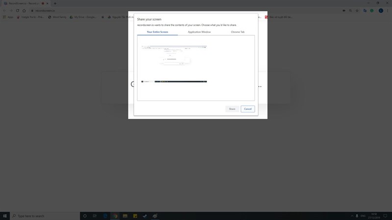Open Sticky Notes from the taskbar
Image resolution: width=392 pixels, height=220 pixels.
[x=135, y=216]
